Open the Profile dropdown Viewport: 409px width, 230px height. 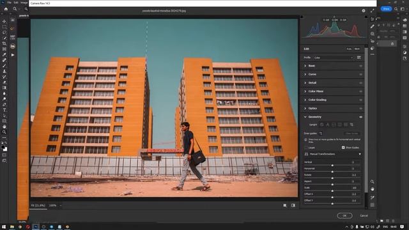click(x=334, y=57)
